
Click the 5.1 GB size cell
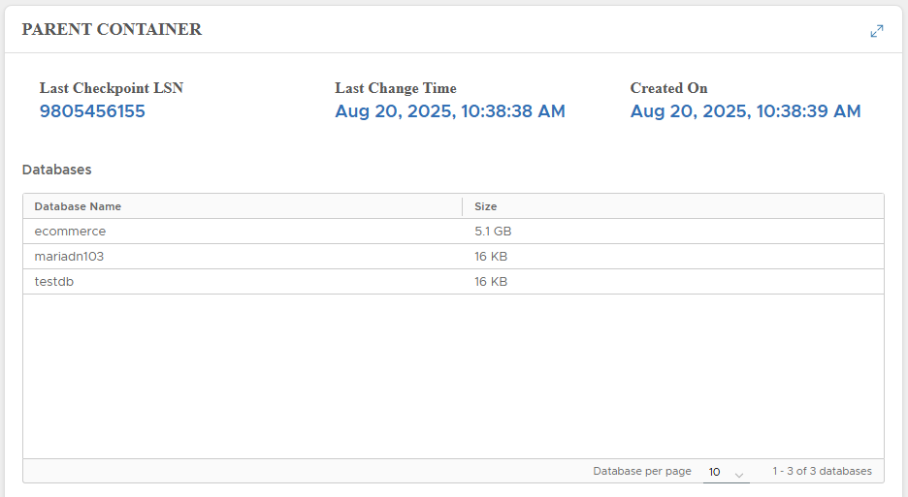pos(492,232)
